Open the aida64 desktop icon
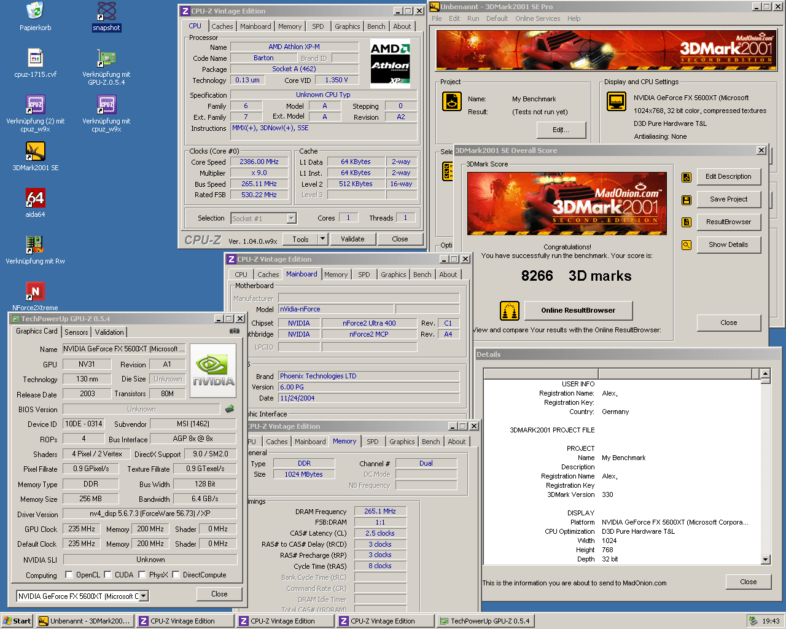786x629 pixels. (x=36, y=198)
